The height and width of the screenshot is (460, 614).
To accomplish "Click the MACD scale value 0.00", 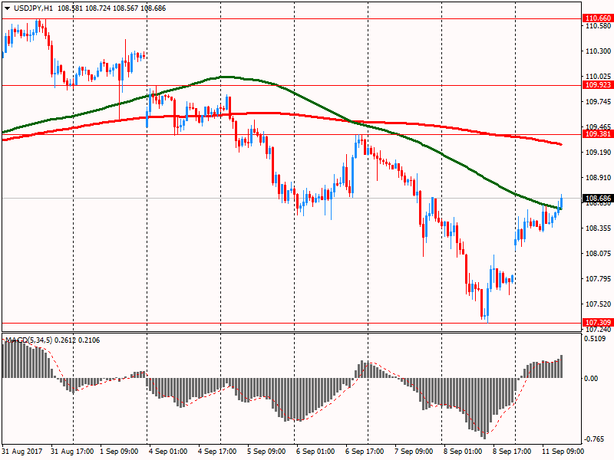I will click(x=591, y=378).
